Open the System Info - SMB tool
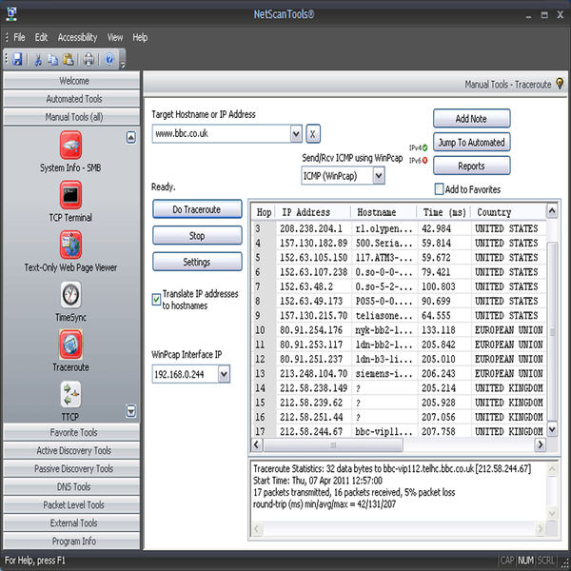 [70, 145]
